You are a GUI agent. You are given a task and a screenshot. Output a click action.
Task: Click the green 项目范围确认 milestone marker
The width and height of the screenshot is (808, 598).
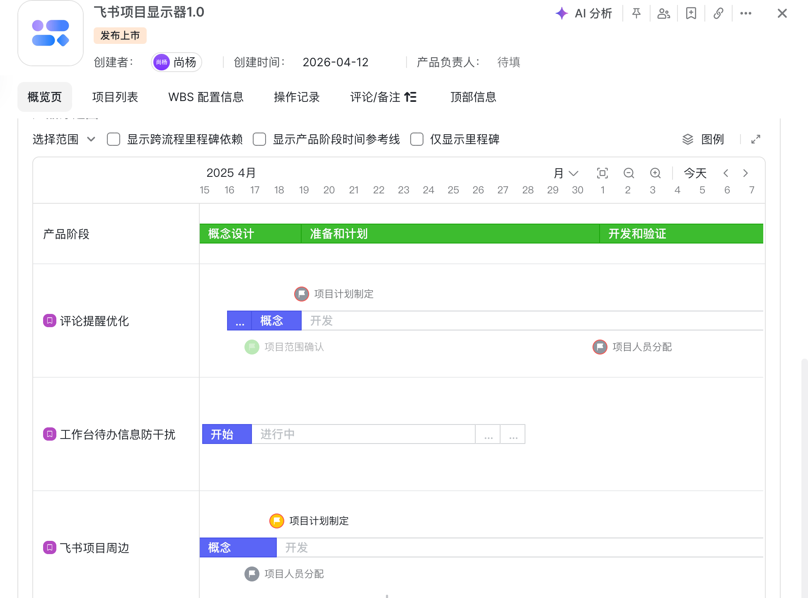point(252,347)
